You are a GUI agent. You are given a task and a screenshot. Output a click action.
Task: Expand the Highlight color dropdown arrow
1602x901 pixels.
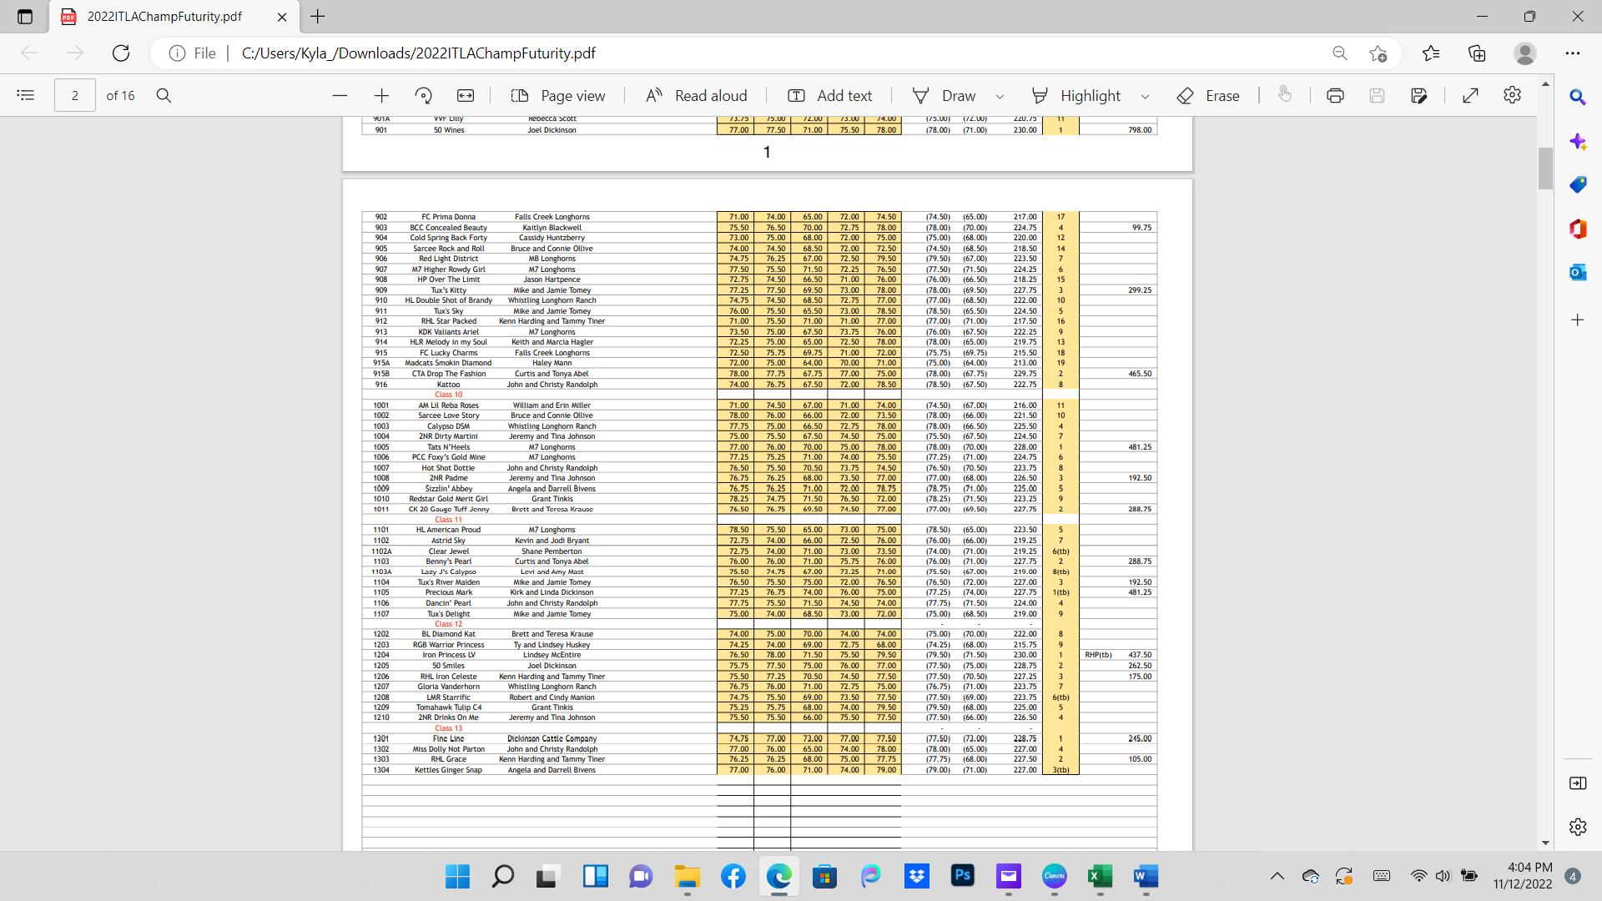[1145, 96]
